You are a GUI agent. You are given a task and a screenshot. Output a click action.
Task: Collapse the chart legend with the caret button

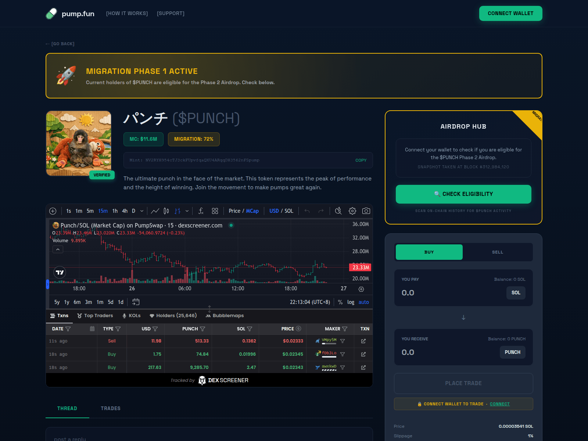pyautogui.click(x=58, y=250)
